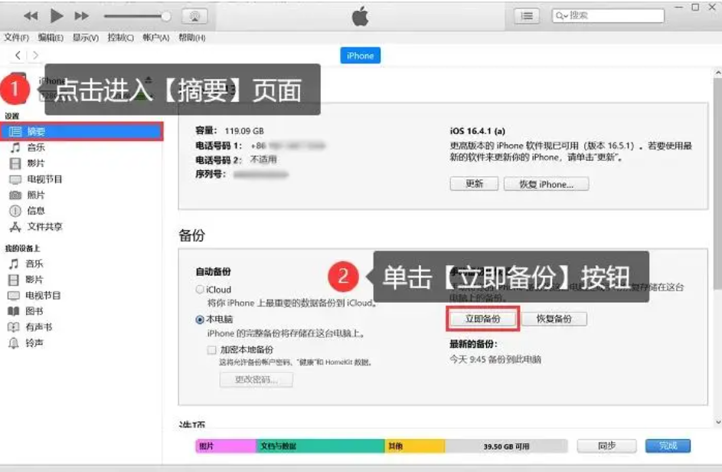722x472 pixels.
Task: Click the vertical scrollbar up arrow
Action: pos(717,74)
